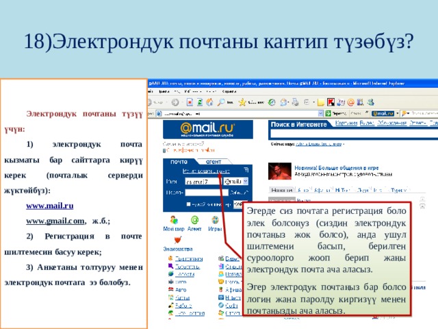The image size is (438, 329).
Task: Click the Stop loading icon
Action: [190, 102]
